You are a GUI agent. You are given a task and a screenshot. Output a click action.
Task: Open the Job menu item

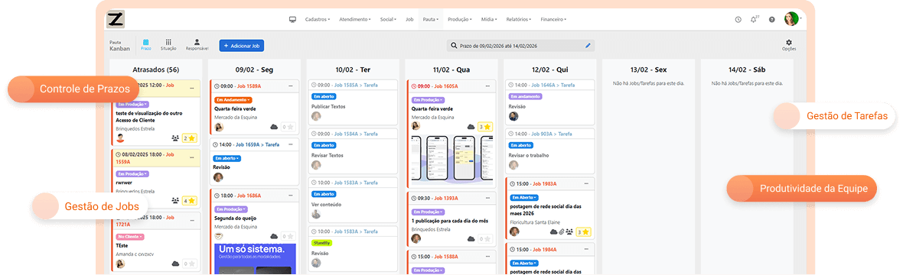point(409,19)
